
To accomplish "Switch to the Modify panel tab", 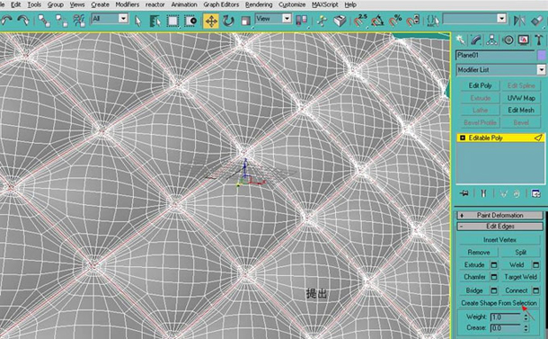I will click(x=476, y=40).
